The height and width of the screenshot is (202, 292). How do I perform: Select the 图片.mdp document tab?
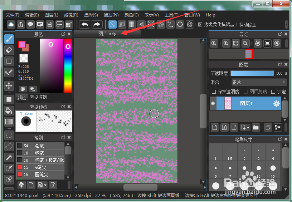[x=107, y=34]
